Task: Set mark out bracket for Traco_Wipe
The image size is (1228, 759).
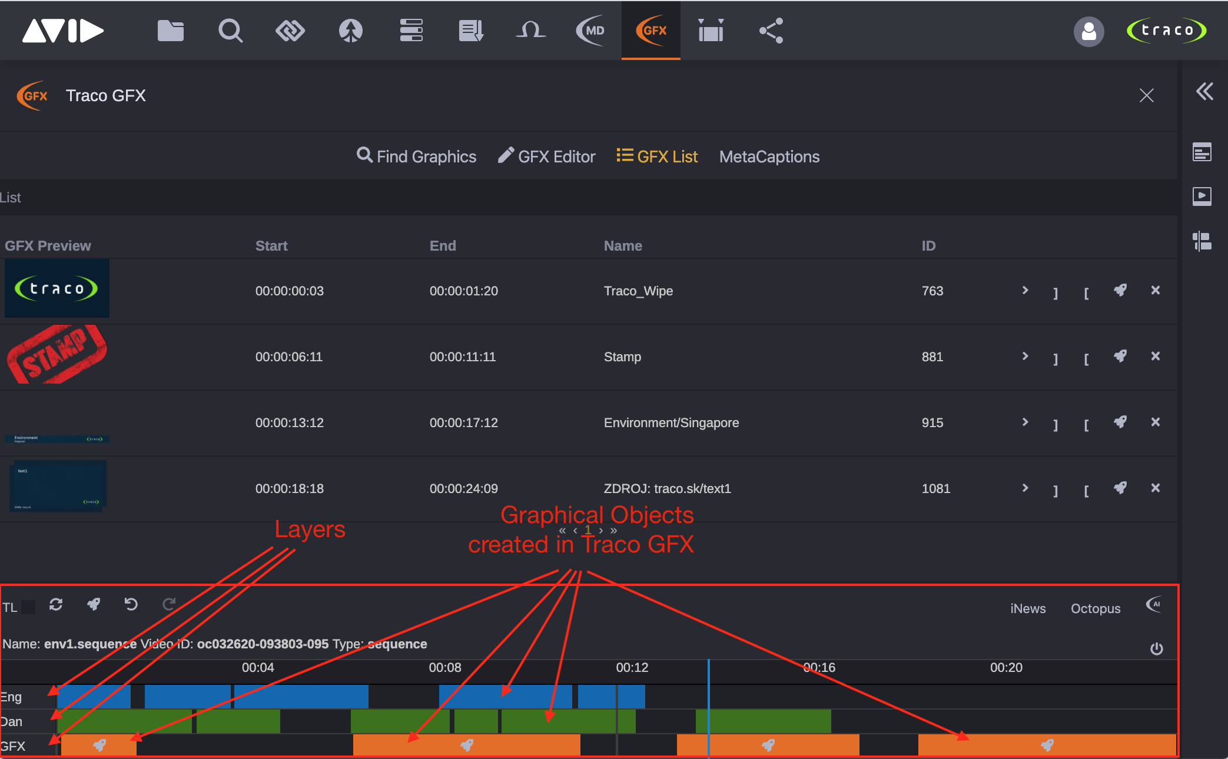Action: click(x=1056, y=292)
